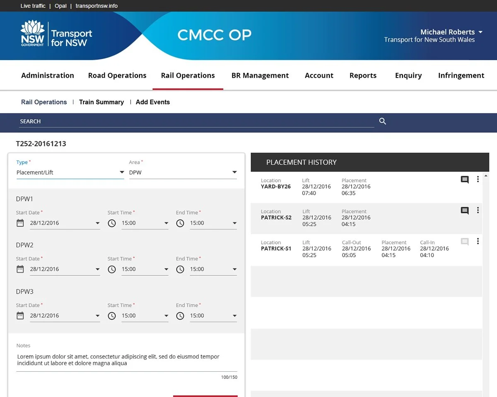Screen dimensions: 497x397
Task: Click the Opal link in top bar
Action: click(x=60, y=6)
